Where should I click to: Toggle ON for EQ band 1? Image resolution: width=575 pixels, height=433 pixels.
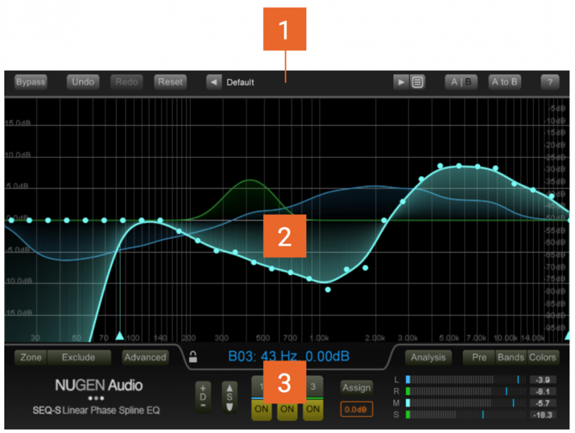pos(263,409)
